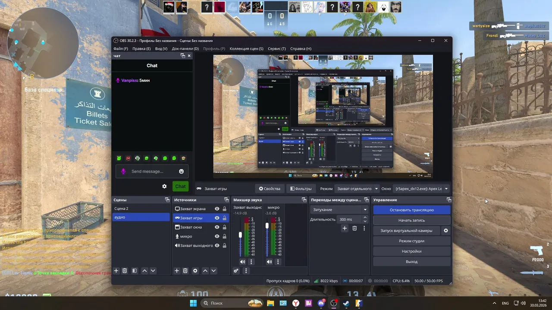The image size is (552, 310).
Task: Mute the микро audio channel
Action: (270, 262)
